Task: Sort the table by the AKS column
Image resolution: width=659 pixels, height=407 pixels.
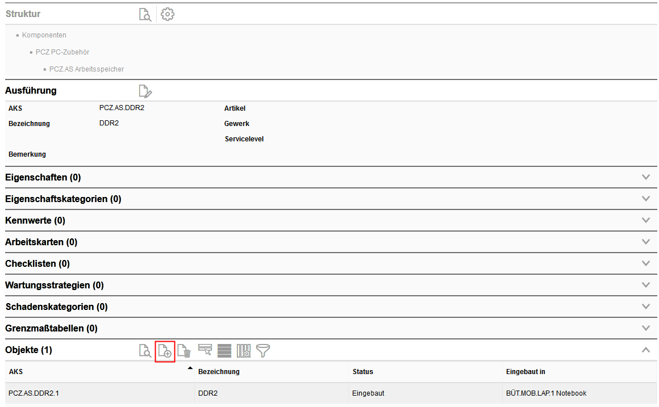Action: coord(16,372)
